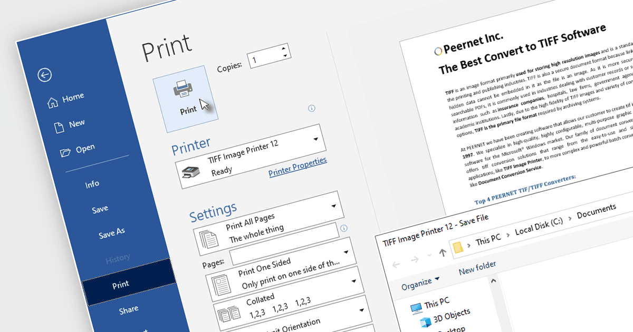The height and width of the screenshot is (332, 633).
Task: Click the back arrow in Save File dialog
Action: pos(396,263)
